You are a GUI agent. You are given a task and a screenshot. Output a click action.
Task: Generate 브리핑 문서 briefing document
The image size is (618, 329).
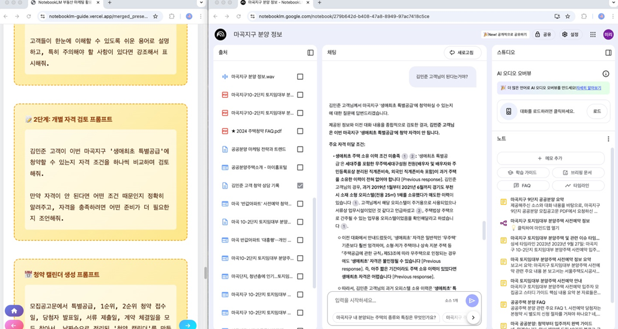tap(578, 172)
